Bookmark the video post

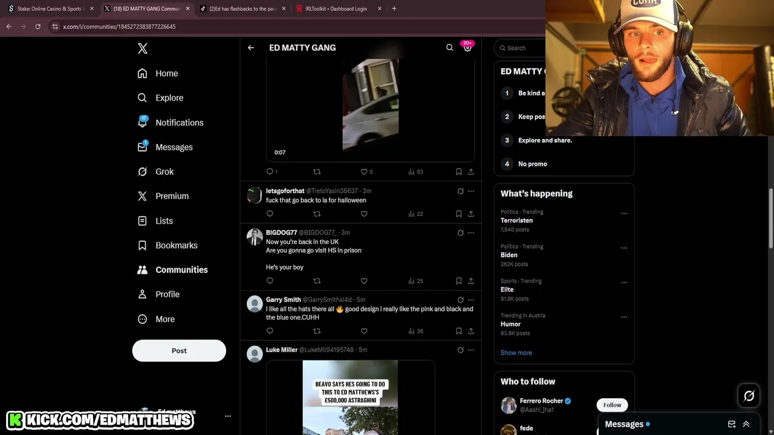[459, 172]
